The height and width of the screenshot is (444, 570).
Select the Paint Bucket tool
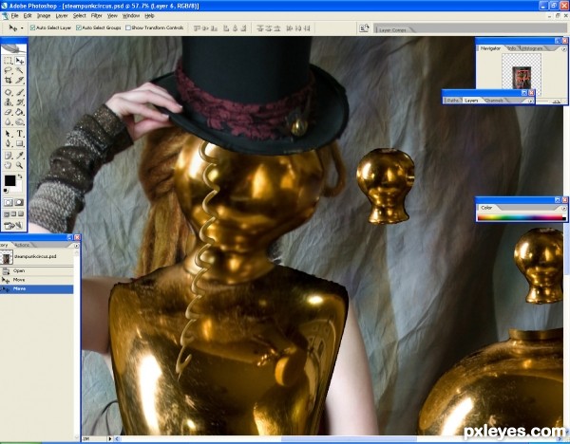click(20, 112)
